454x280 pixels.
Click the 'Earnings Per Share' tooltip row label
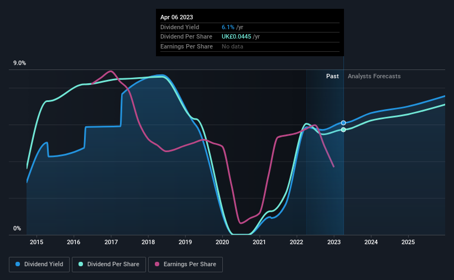coord(186,46)
